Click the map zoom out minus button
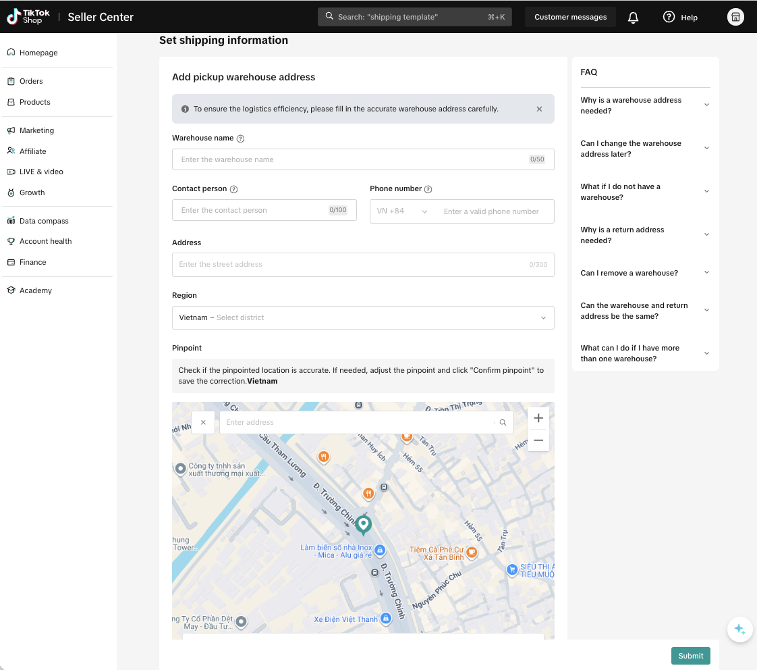 point(538,440)
